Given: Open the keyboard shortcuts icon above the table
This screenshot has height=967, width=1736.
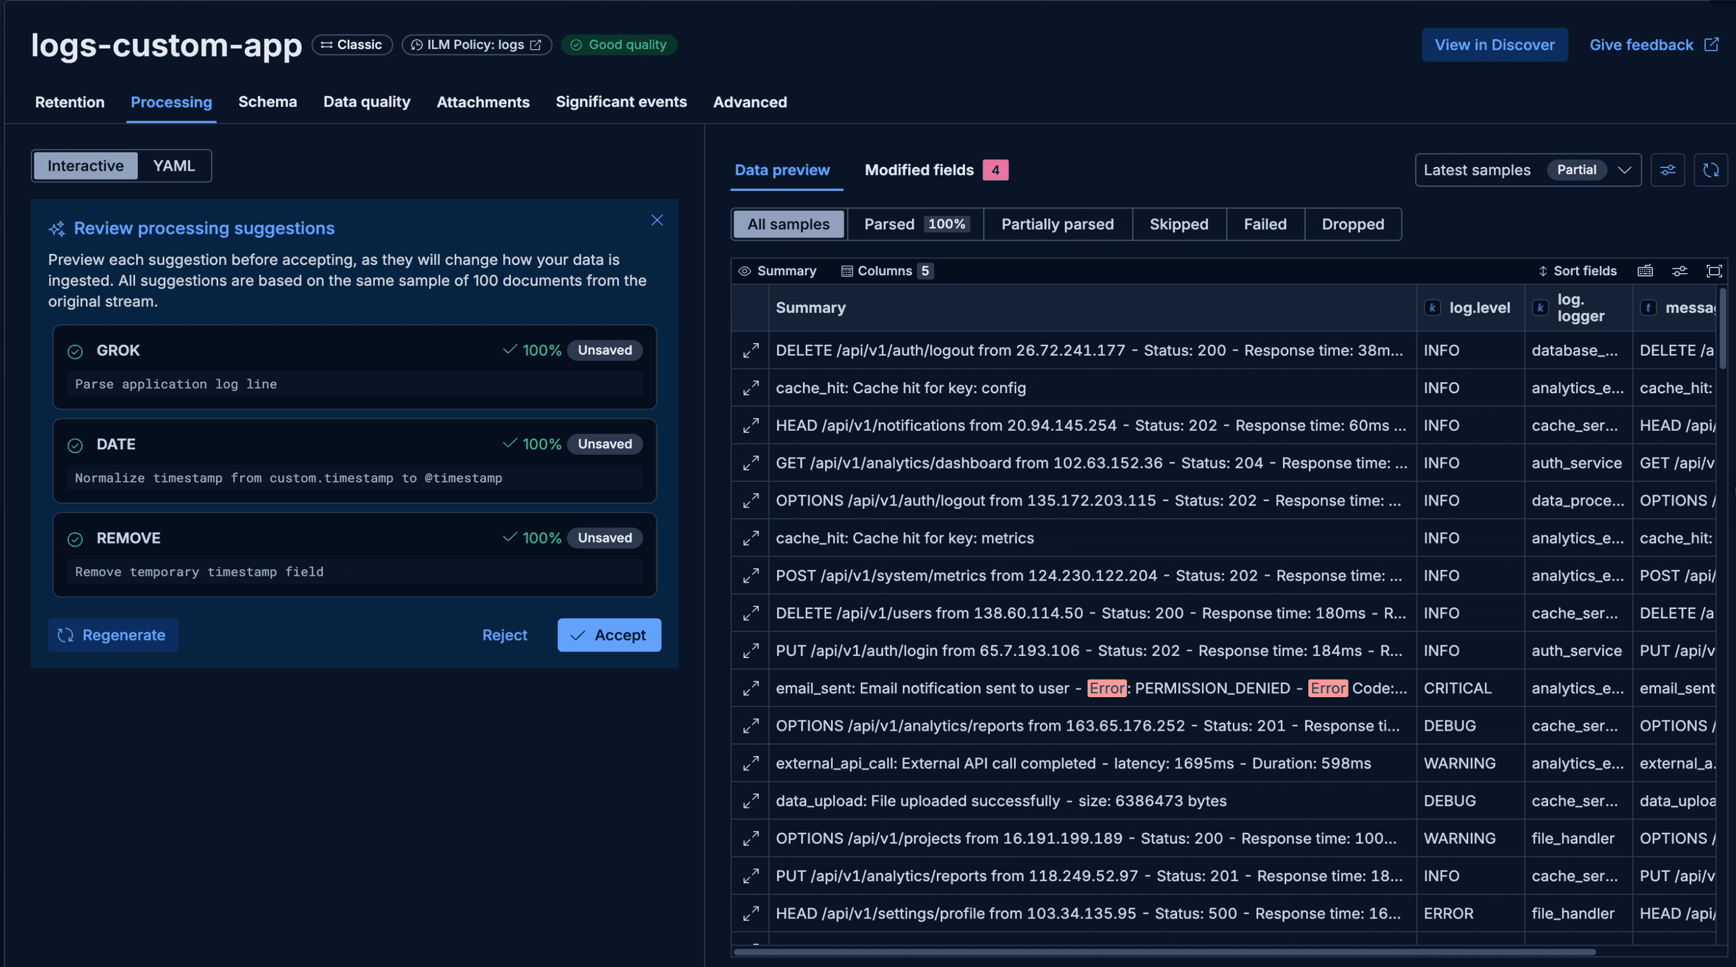Looking at the screenshot, I should (x=1645, y=271).
